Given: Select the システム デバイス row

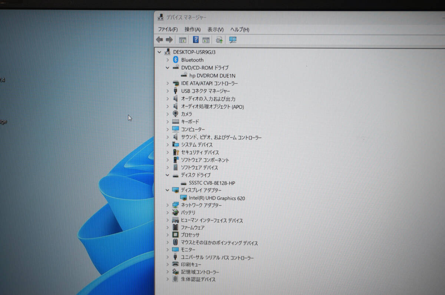Looking at the screenshot, I should (197, 145).
